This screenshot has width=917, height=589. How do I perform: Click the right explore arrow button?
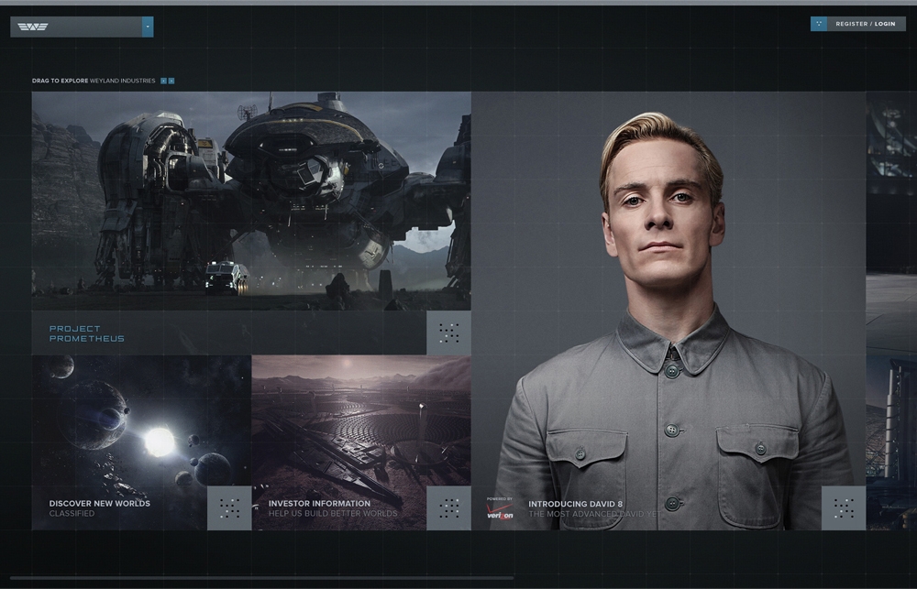click(171, 81)
